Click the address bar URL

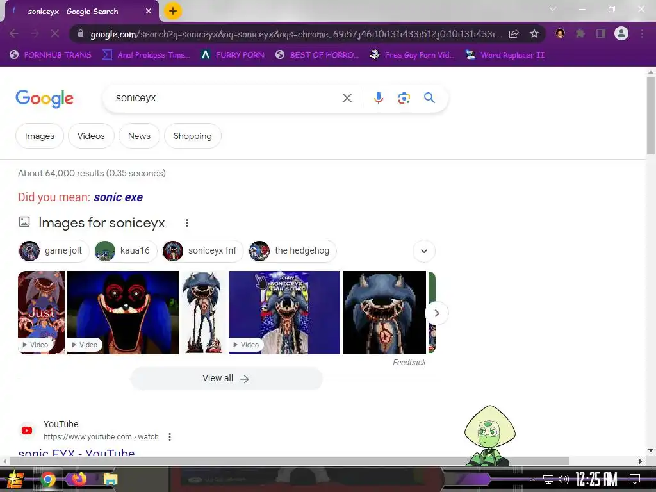point(295,34)
